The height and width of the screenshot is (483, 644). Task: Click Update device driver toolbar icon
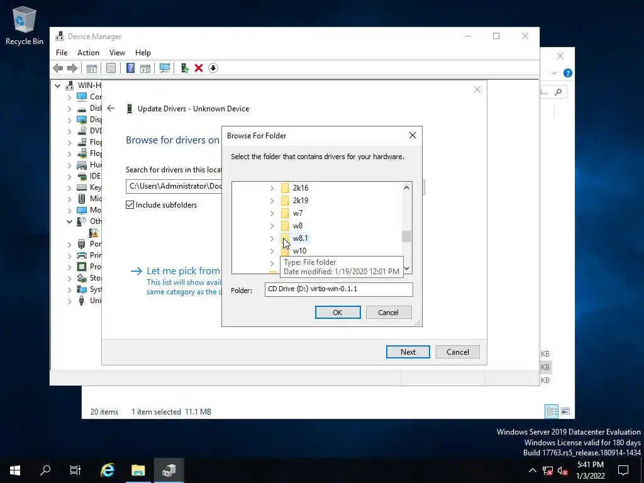point(184,68)
